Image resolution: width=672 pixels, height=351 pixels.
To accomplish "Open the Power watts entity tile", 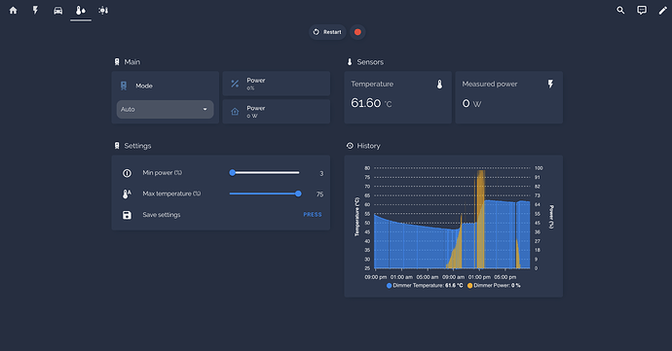I will tap(277, 112).
